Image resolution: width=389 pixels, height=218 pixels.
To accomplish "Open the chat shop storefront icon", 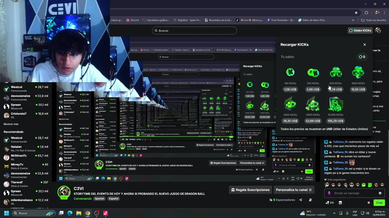I will click(340, 203).
